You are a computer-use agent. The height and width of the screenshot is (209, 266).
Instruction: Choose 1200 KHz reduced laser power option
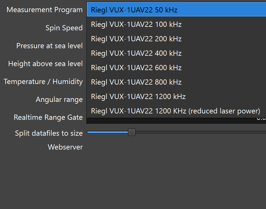[x=175, y=111]
